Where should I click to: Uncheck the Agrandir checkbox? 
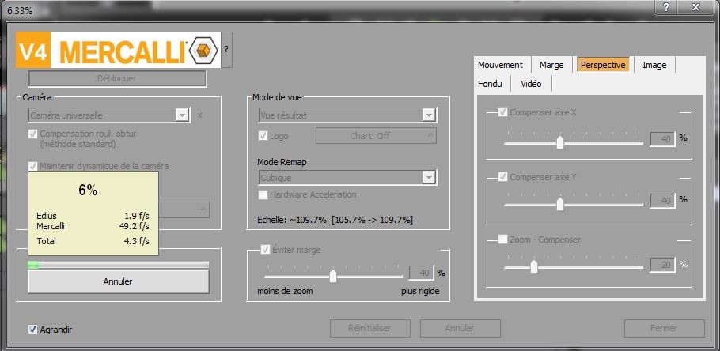click(x=32, y=330)
